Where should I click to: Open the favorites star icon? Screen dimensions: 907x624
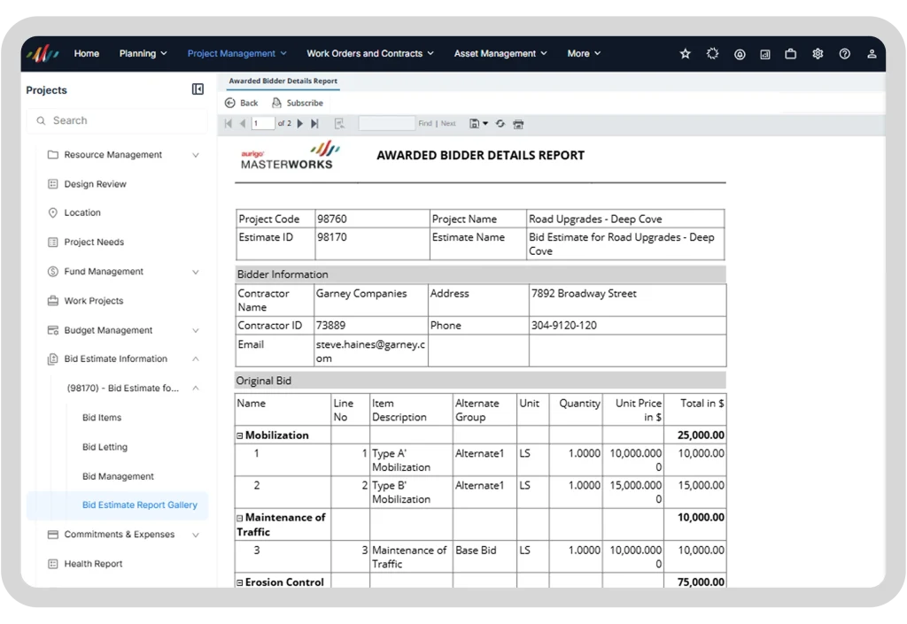[x=685, y=54]
